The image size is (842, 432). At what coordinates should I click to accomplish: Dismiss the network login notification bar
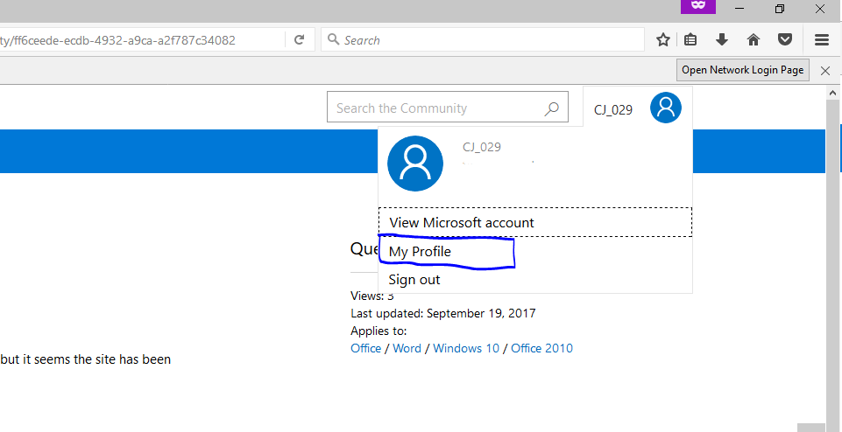click(x=825, y=70)
